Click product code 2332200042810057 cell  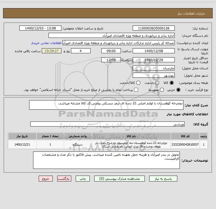tap(185, 144)
